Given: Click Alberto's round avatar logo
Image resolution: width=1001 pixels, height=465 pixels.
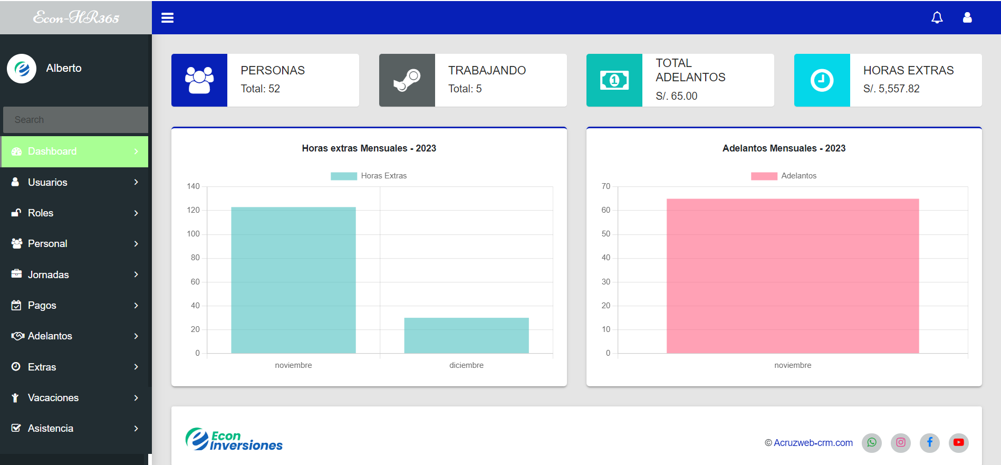Looking at the screenshot, I should (22, 69).
